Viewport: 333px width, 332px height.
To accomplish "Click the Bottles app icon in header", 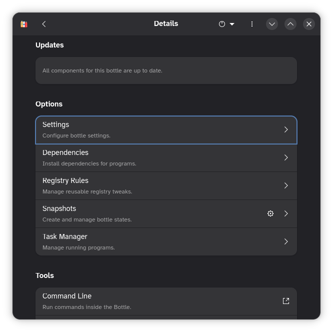I will (23, 24).
